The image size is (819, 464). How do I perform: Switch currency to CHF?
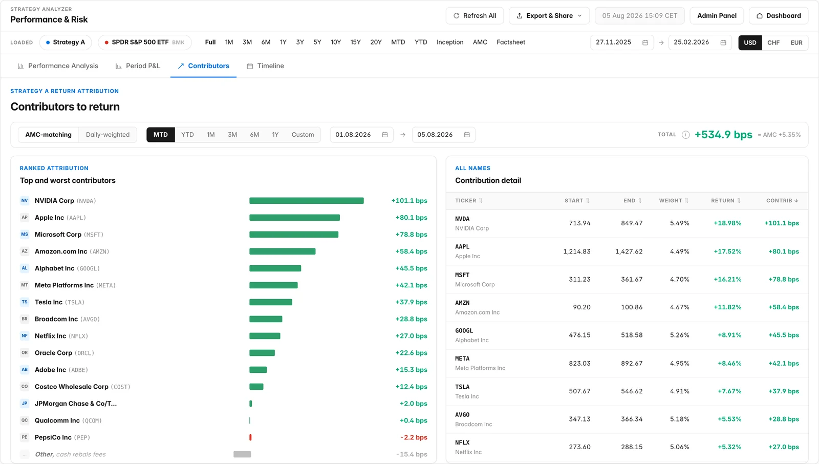click(773, 43)
